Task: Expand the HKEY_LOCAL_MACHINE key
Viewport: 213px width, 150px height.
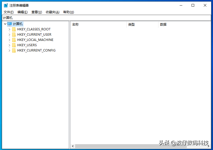Action: 9,40
